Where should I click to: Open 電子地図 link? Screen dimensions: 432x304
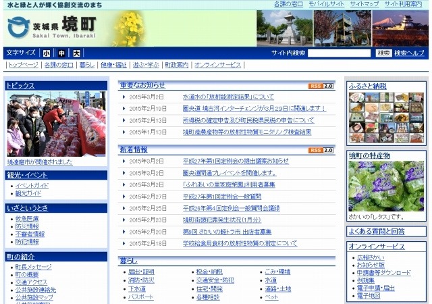pos(369,297)
